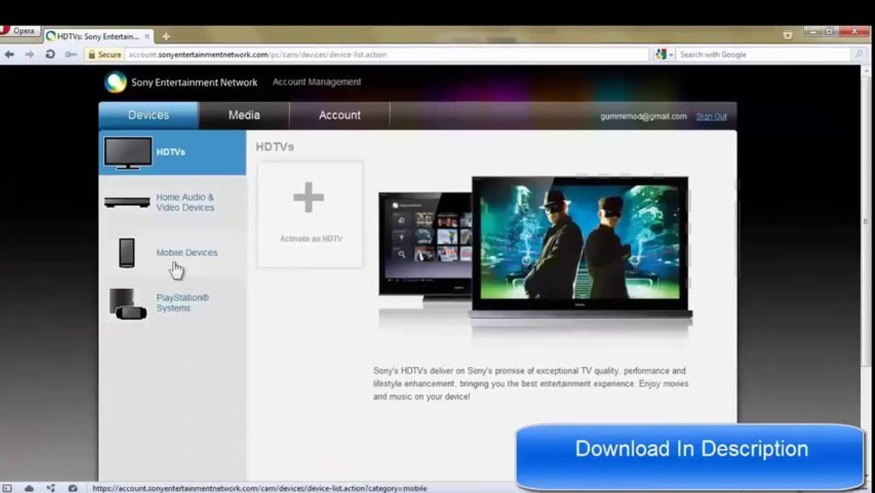Click the Download In Description banner
Image resolution: width=875 pixels, height=493 pixels.
(691, 456)
